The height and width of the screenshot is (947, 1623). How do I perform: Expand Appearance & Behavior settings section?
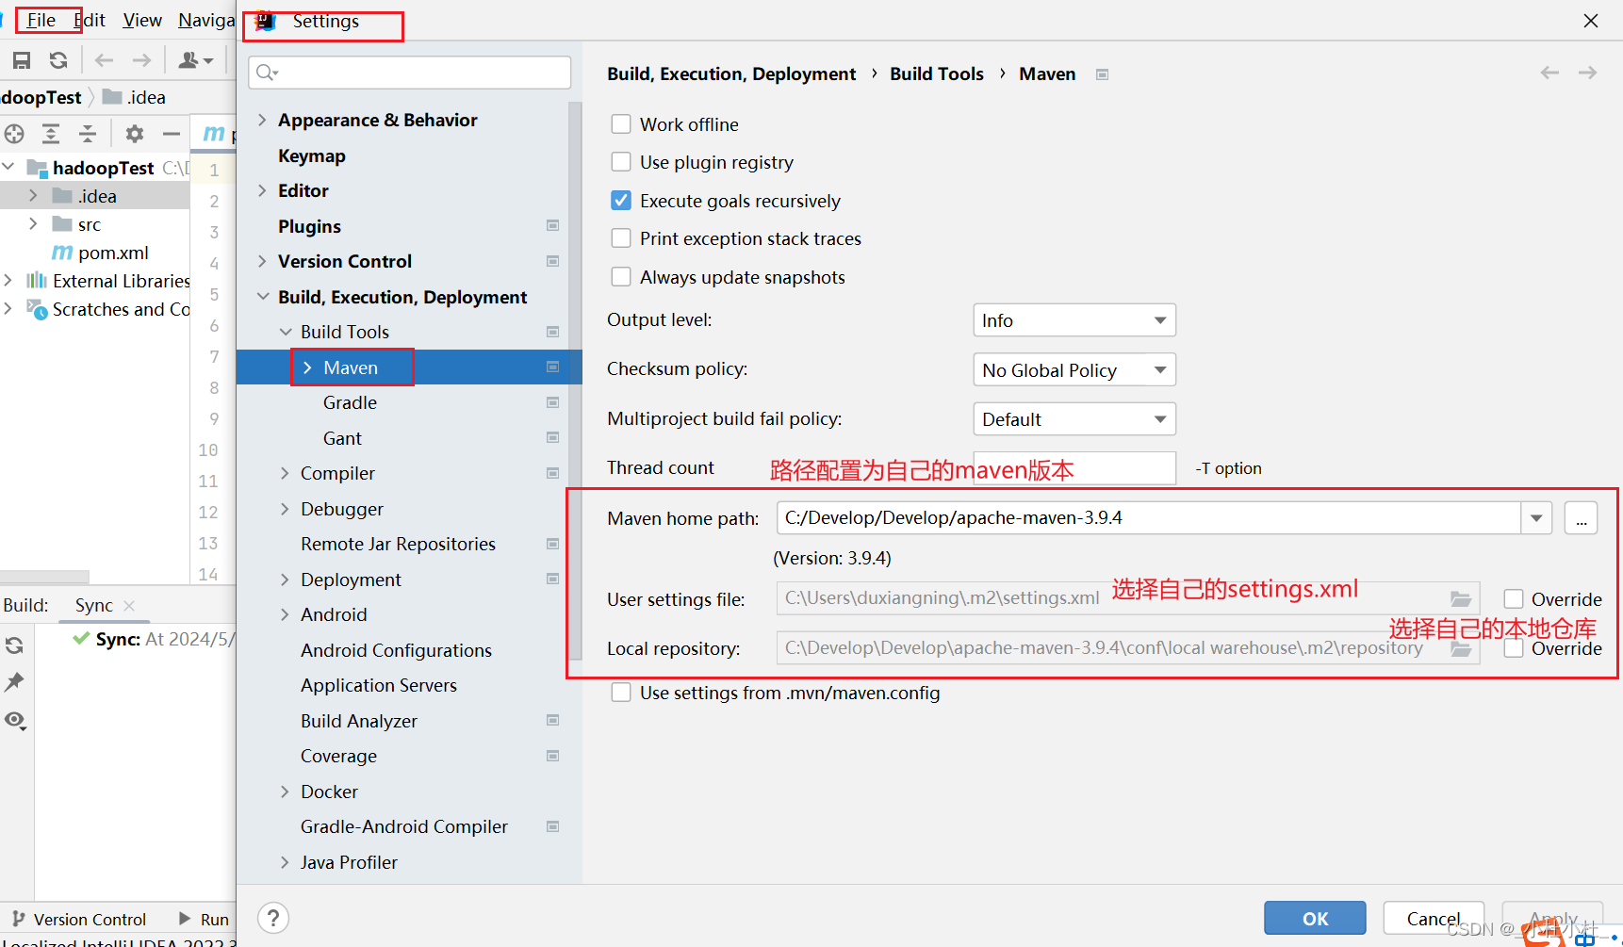point(263,120)
